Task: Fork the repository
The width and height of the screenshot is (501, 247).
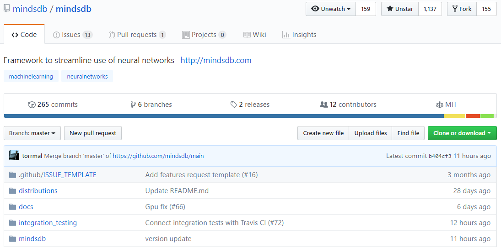Action: tap(462, 9)
